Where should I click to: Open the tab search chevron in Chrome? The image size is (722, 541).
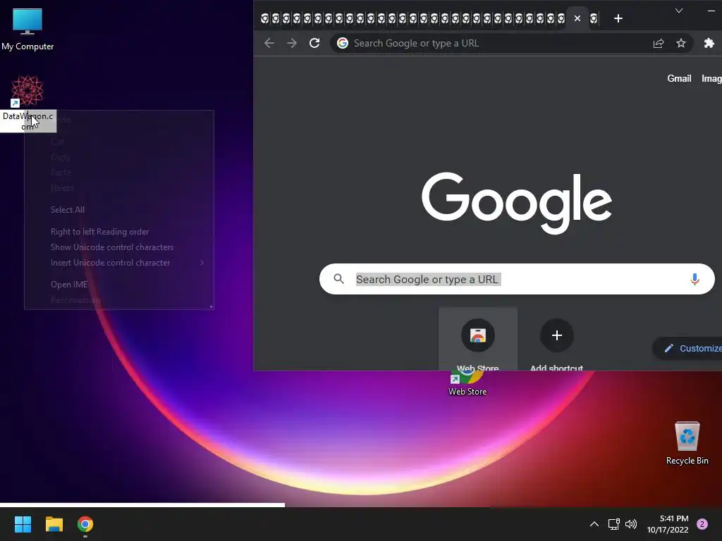[679, 11]
